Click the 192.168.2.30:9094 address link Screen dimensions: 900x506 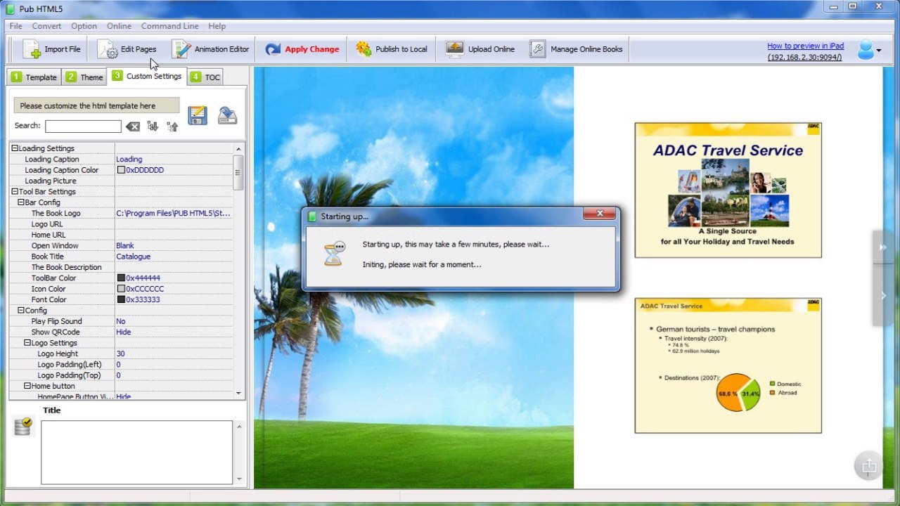point(804,57)
